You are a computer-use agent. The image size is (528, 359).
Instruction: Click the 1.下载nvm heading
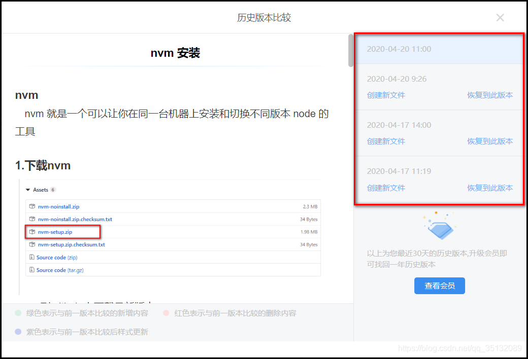point(43,165)
